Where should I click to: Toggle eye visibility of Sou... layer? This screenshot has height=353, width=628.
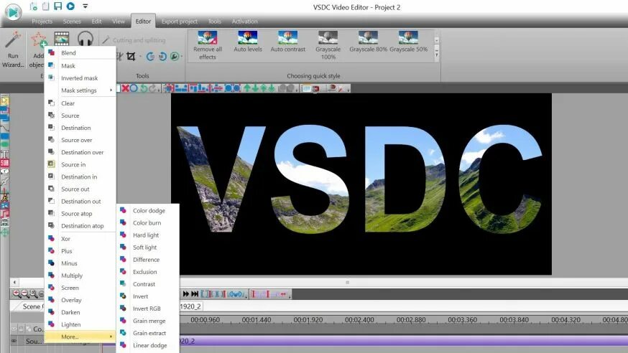tap(14, 341)
